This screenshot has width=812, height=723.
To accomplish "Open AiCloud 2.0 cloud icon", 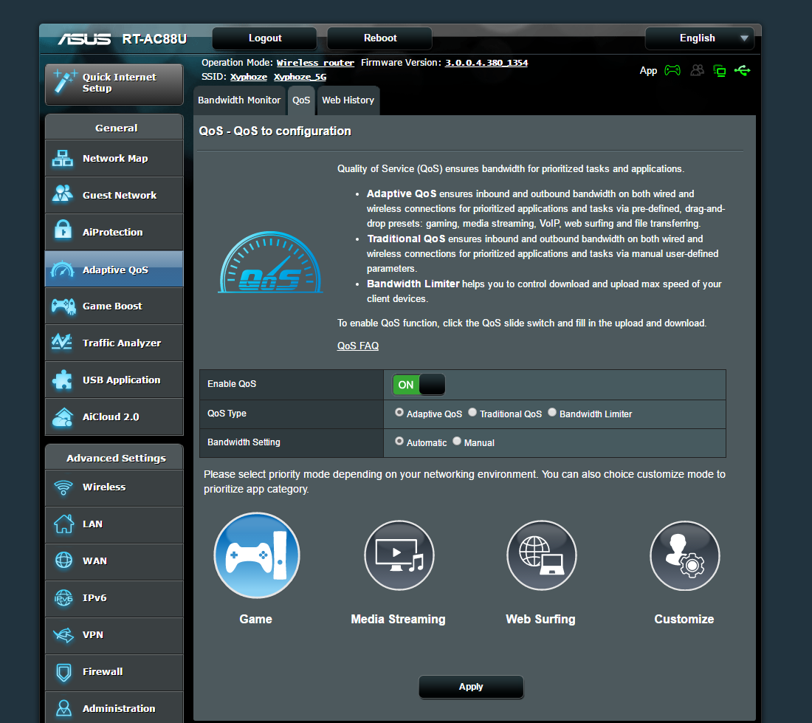I will pyautogui.click(x=63, y=417).
